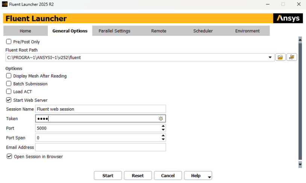This screenshot has height=183, width=306.
Task: Uncheck Start Web Server
Action: click(x=9, y=100)
